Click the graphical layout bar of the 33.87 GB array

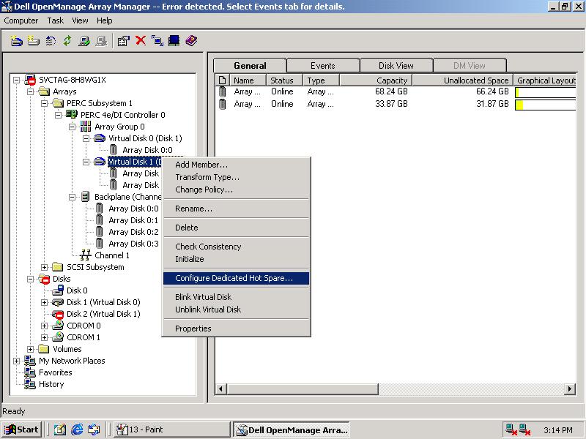[x=545, y=105]
